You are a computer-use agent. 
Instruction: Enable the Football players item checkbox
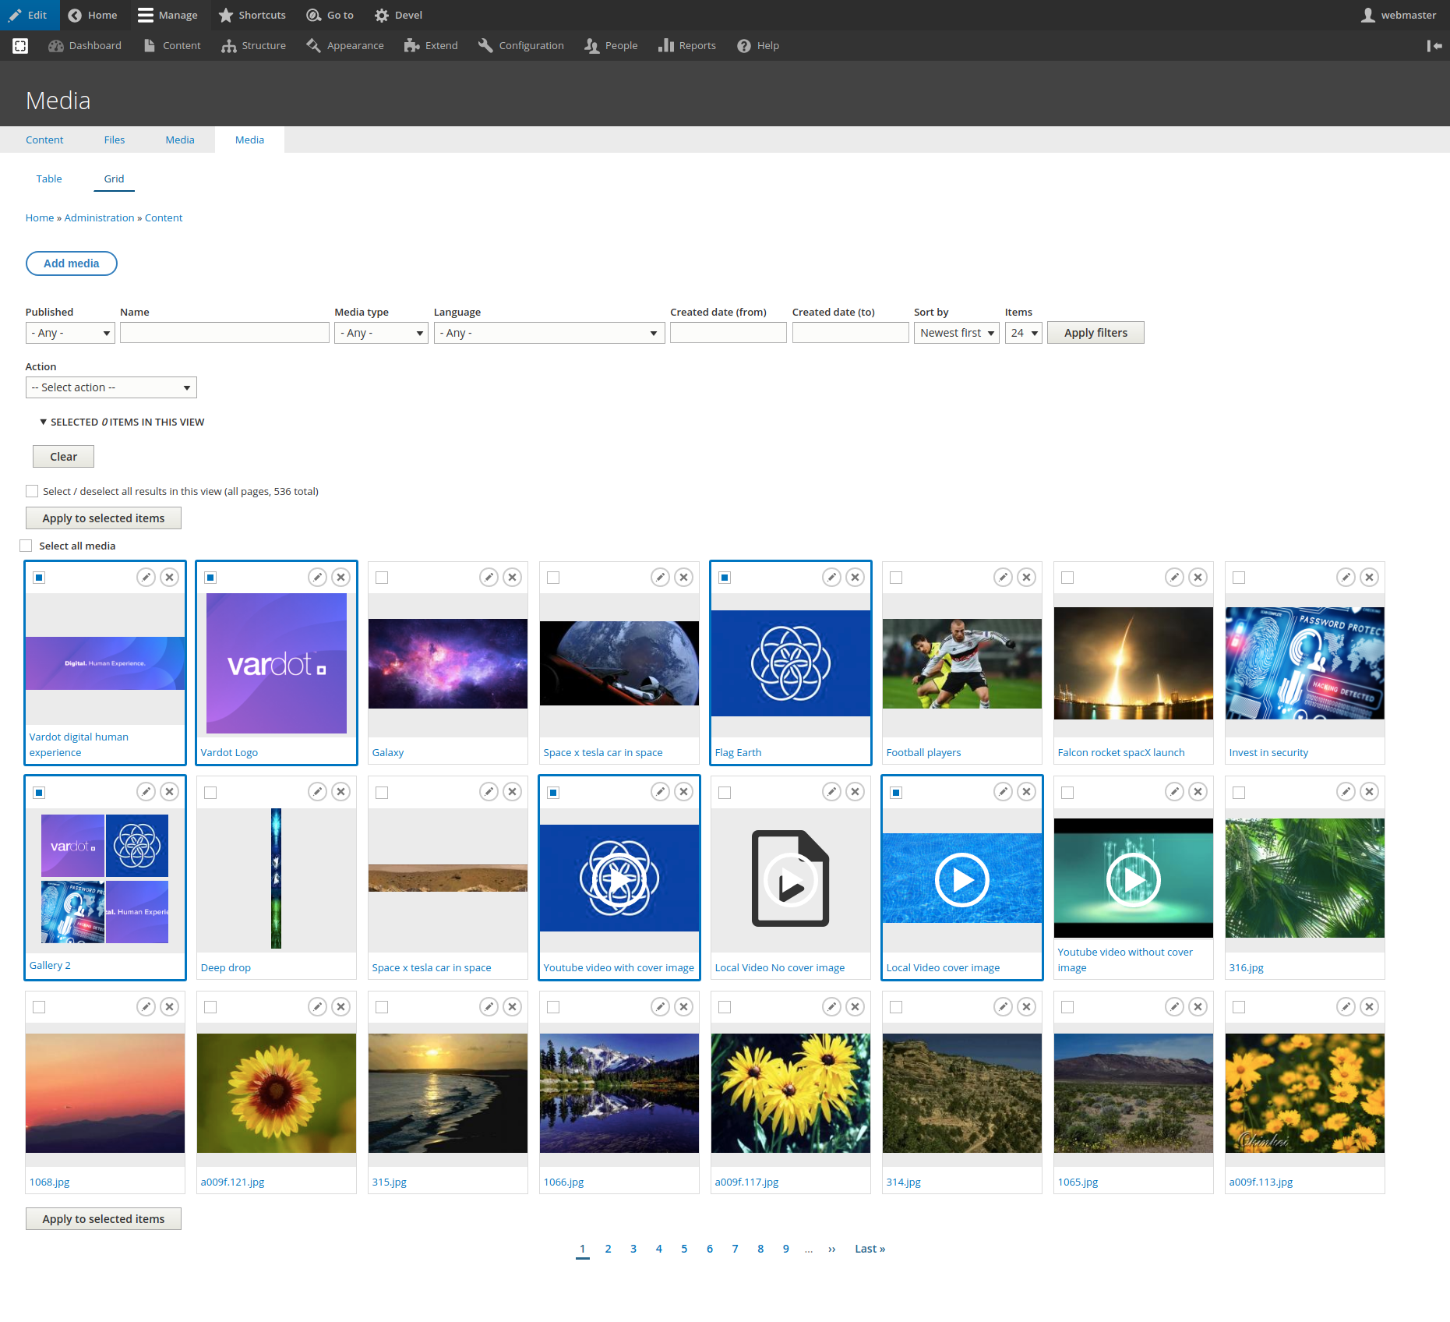[x=896, y=577]
